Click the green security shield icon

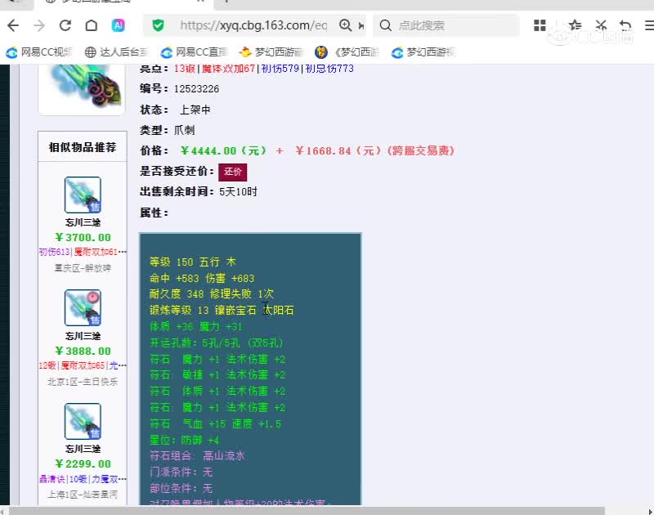coord(158,25)
